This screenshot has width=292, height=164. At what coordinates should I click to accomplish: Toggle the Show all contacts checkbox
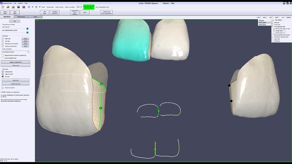tap(3, 87)
